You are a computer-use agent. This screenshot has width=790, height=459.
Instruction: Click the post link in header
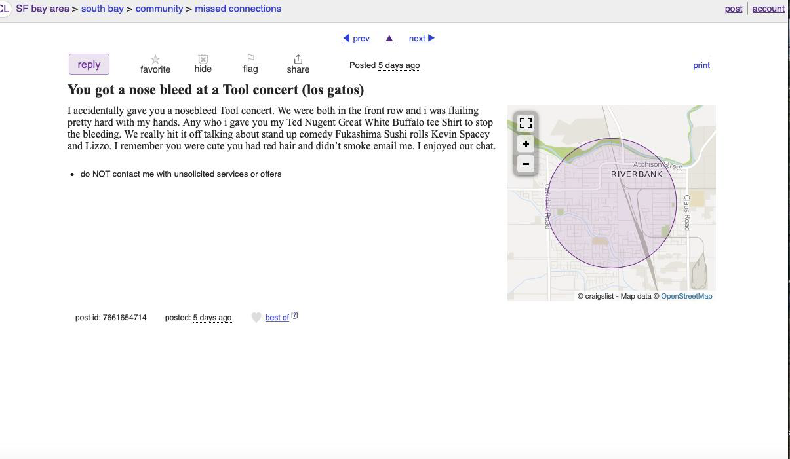coord(734,9)
